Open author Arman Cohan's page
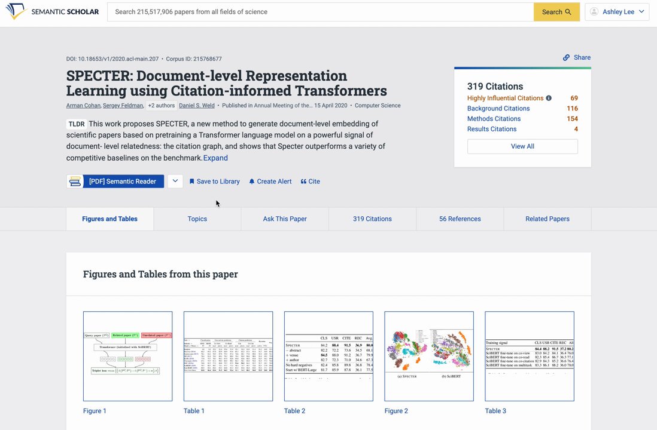The width and height of the screenshot is (657, 430). 83,105
